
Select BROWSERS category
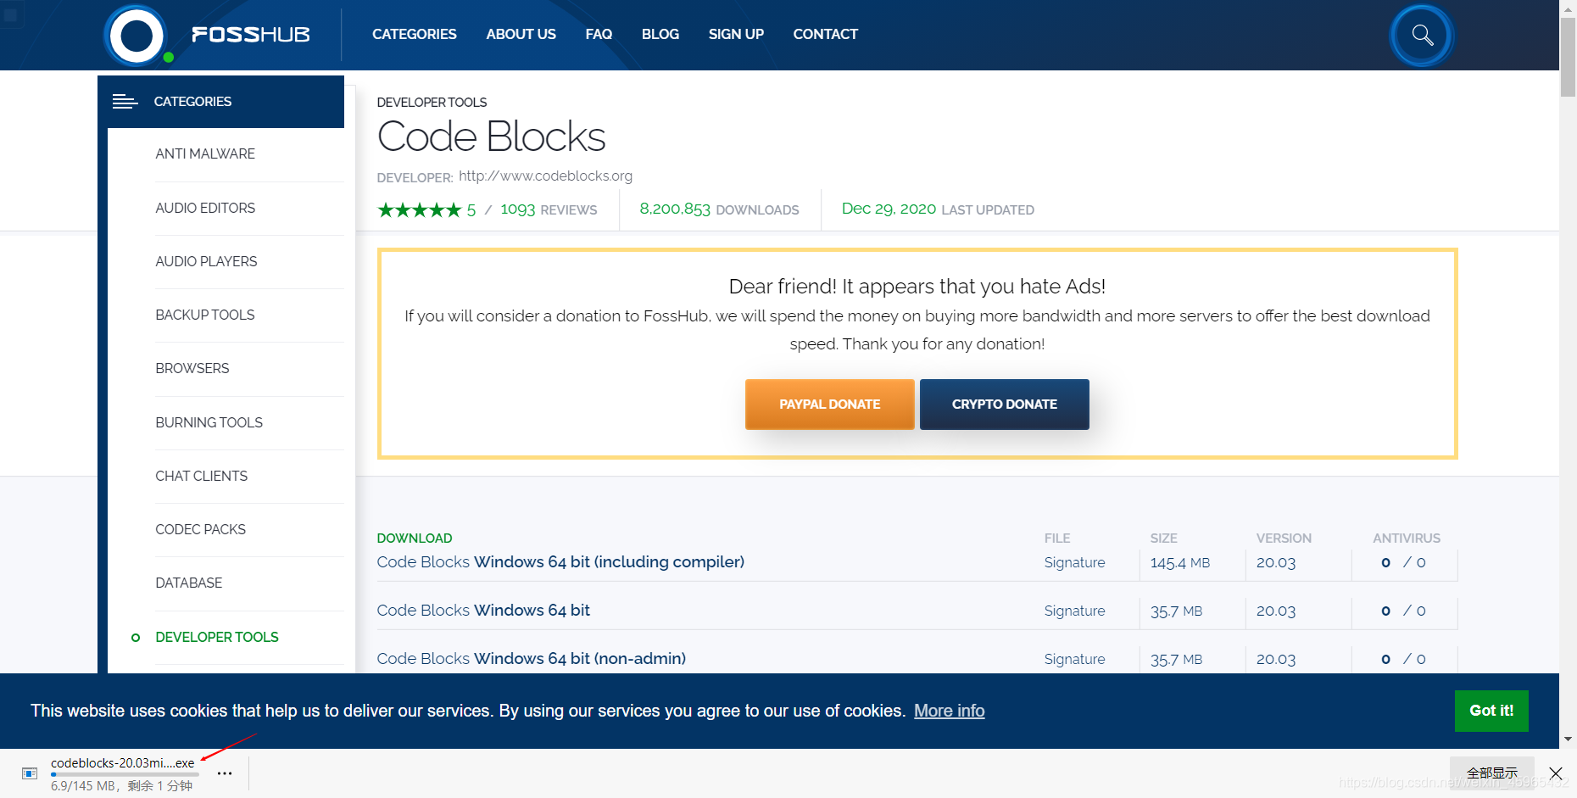click(x=192, y=368)
